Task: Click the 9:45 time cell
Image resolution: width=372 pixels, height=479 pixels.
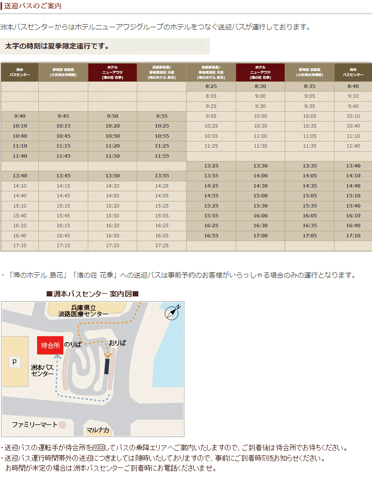Action: click(x=63, y=116)
